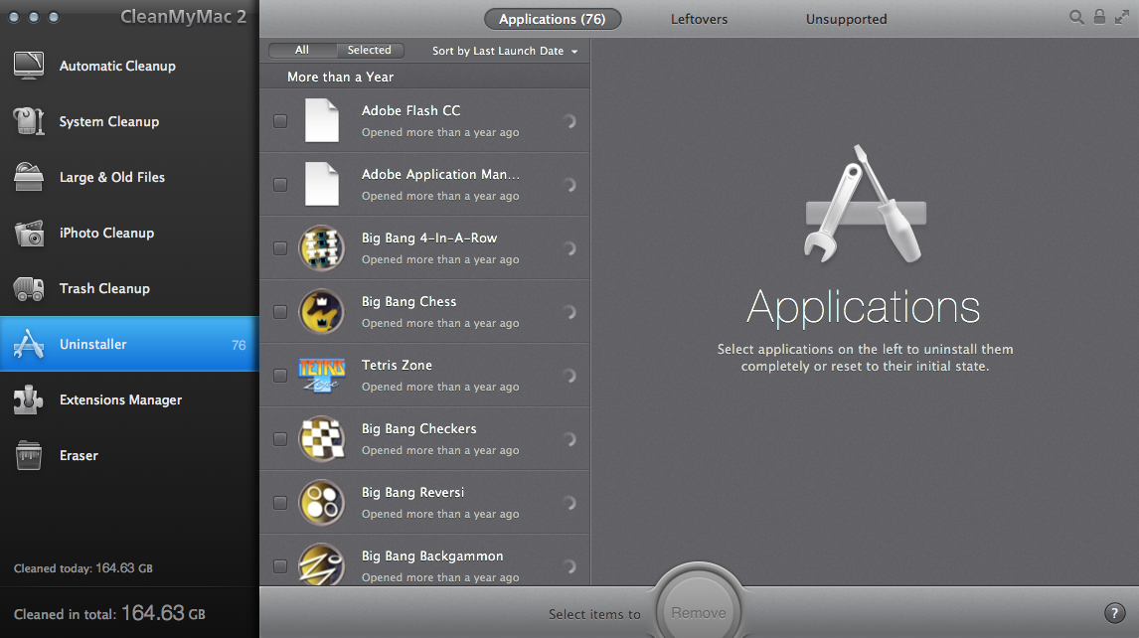Click reset arrow for Tetris Zone
Screen dimensions: 1139x638
click(x=569, y=376)
